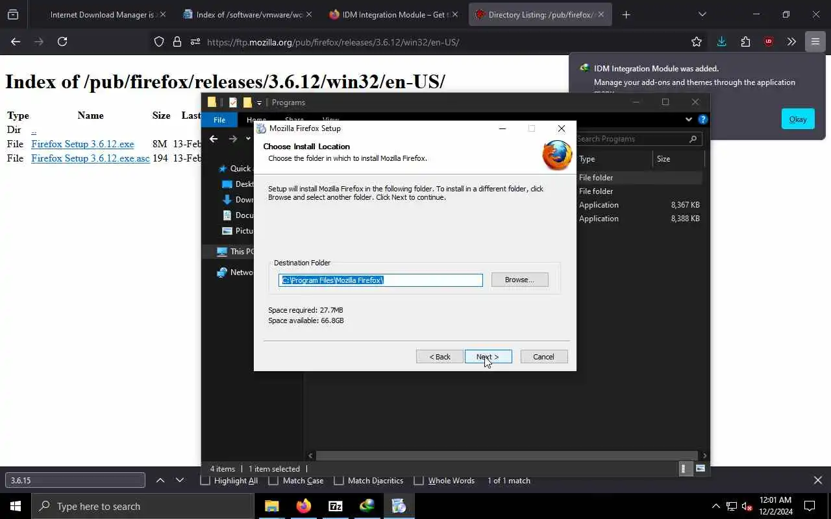Viewport: 831px width, 519px height.
Task: Go to previous find match arrow
Action: [160, 480]
